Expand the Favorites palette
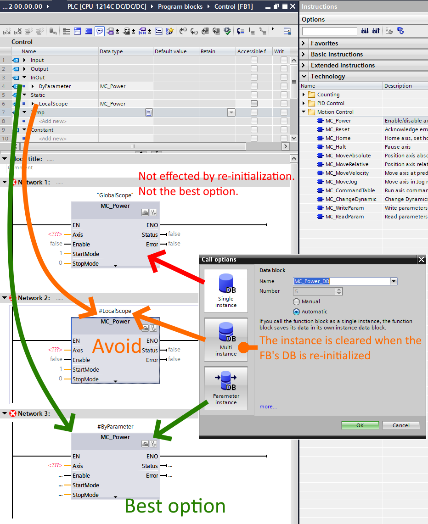The image size is (428, 524). point(303,43)
